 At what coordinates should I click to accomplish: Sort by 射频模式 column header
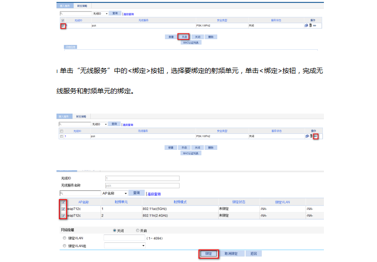point(180,202)
